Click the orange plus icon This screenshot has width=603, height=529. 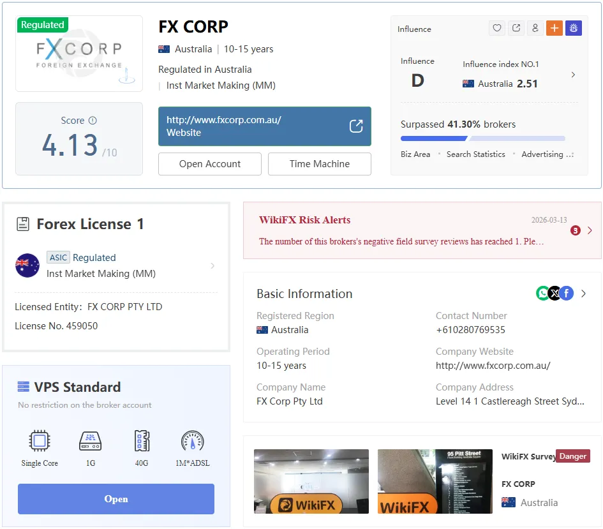click(554, 27)
